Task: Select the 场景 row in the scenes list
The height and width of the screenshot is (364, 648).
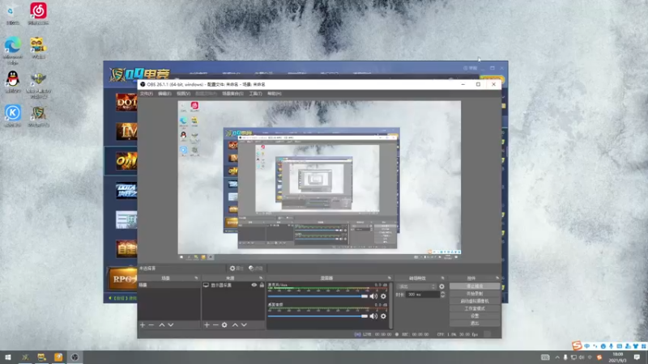Action: coord(169,285)
